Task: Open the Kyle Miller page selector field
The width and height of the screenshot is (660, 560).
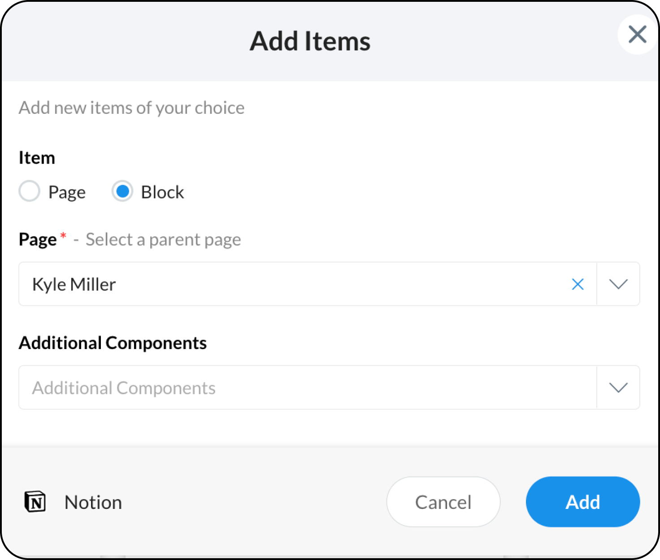Action: [291, 284]
